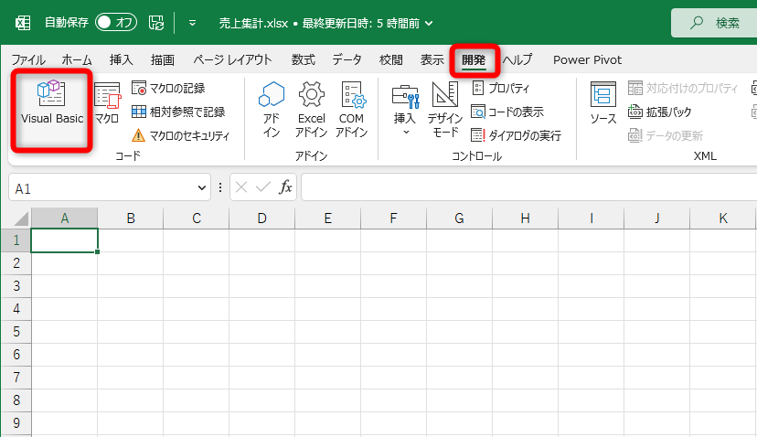The image size is (757, 437).
Task: Open the 数式 tab
Action: (304, 59)
